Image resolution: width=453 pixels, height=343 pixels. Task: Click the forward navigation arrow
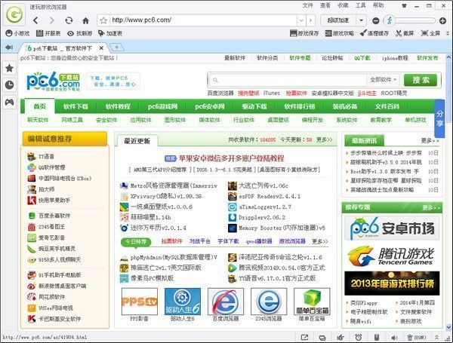51,20
